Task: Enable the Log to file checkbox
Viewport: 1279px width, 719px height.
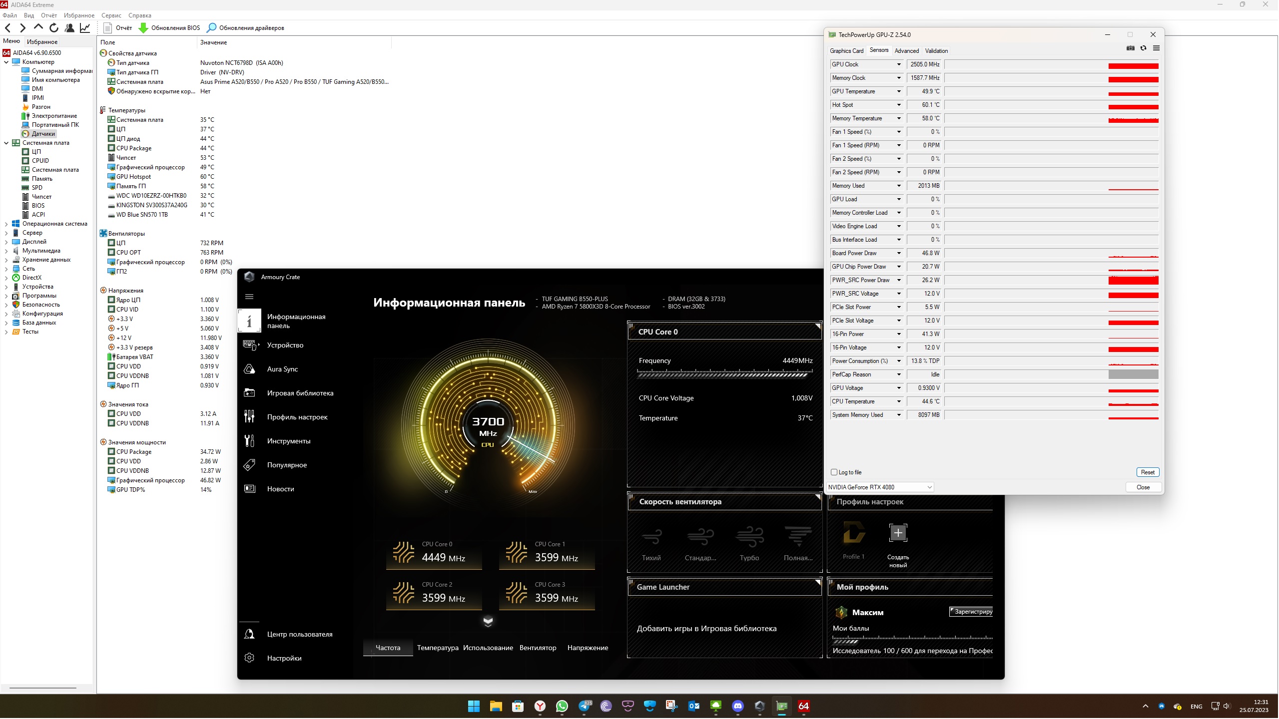Action: (834, 472)
